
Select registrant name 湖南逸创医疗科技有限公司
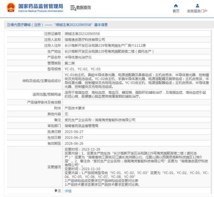(x=85, y=40)
